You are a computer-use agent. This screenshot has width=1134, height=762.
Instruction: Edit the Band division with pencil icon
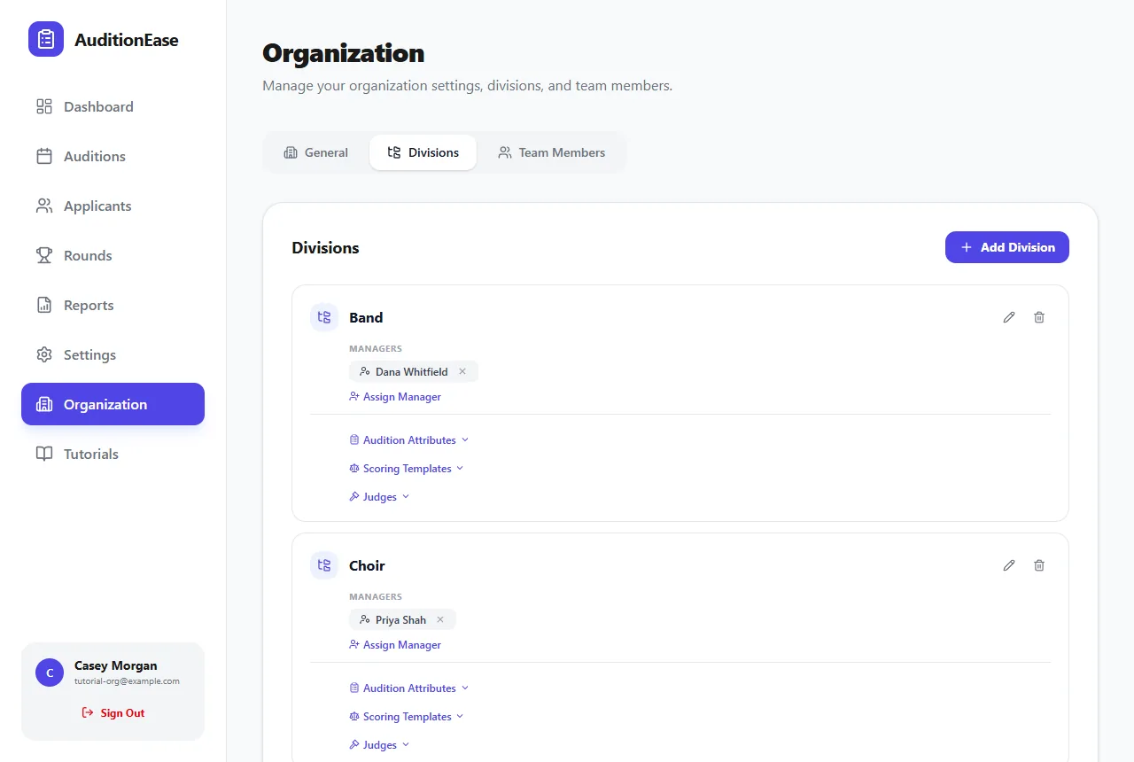(1009, 317)
